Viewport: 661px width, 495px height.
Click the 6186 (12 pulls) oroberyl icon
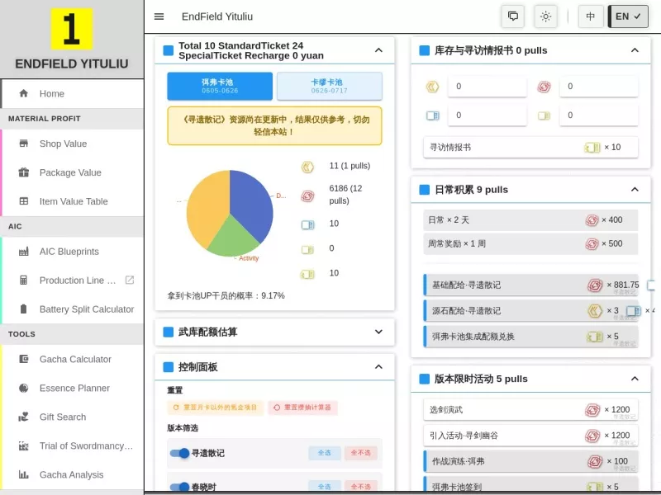(x=307, y=196)
